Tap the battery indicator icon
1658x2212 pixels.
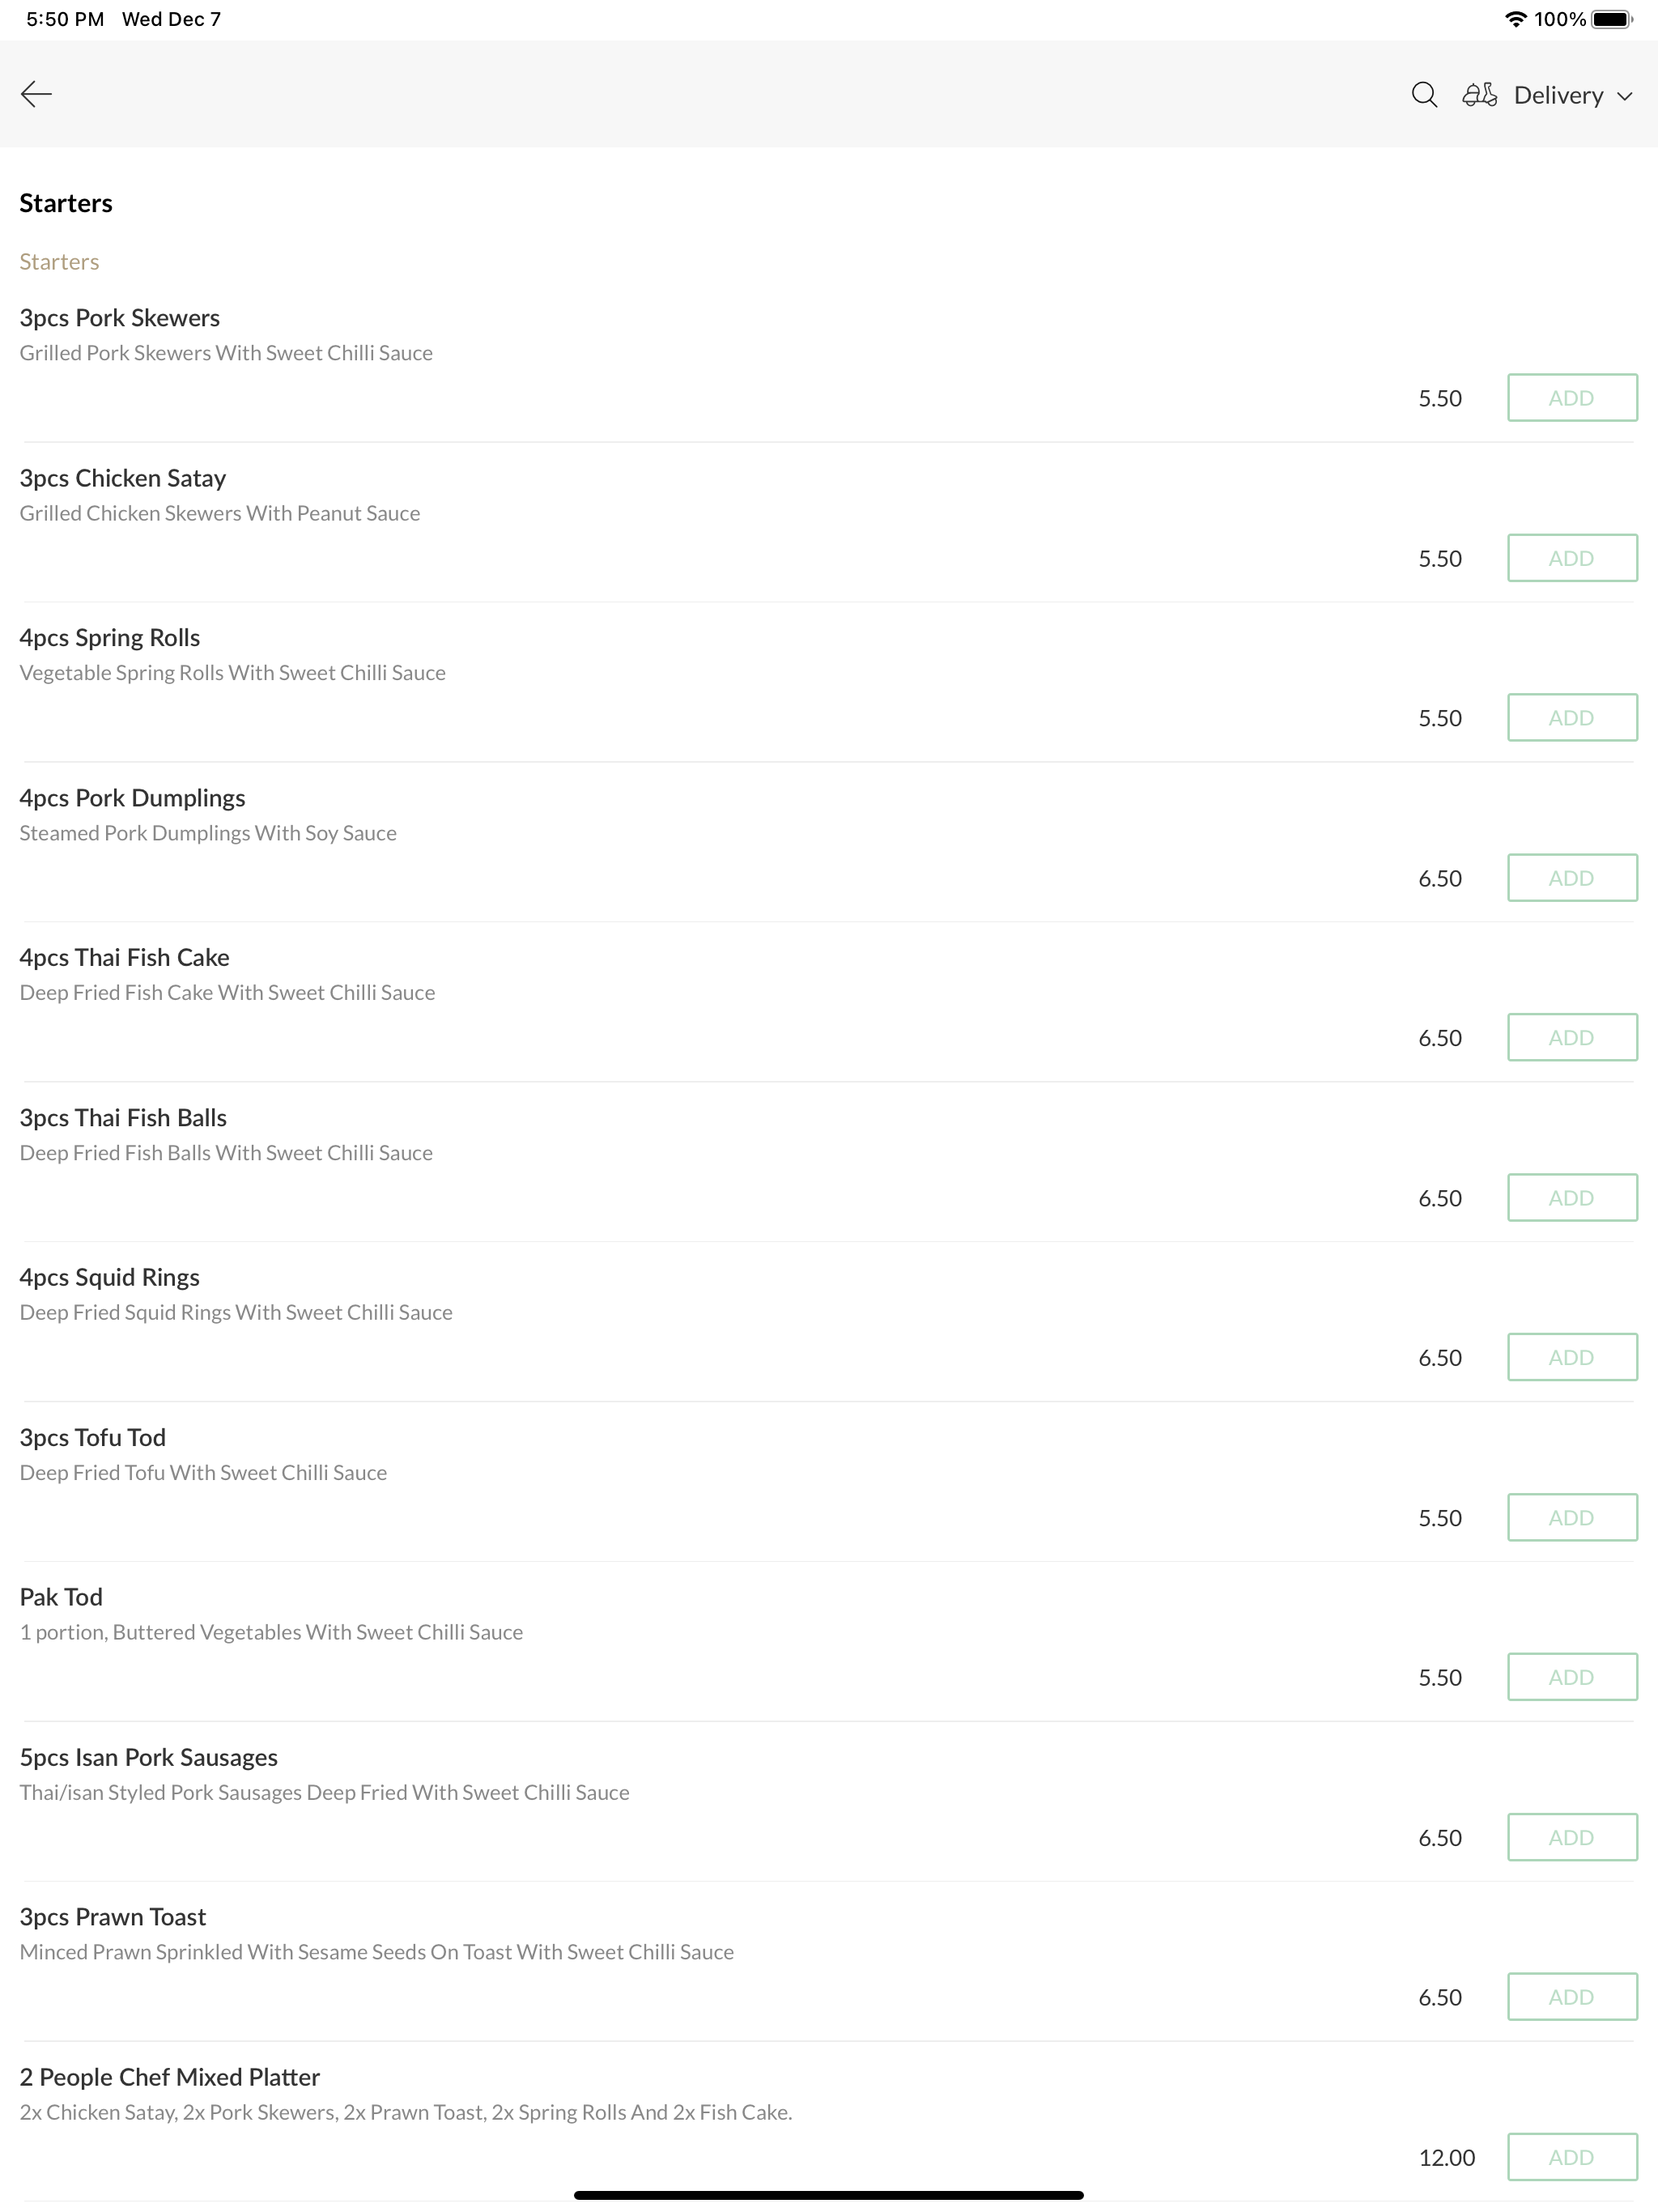click(x=1612, y=19)
